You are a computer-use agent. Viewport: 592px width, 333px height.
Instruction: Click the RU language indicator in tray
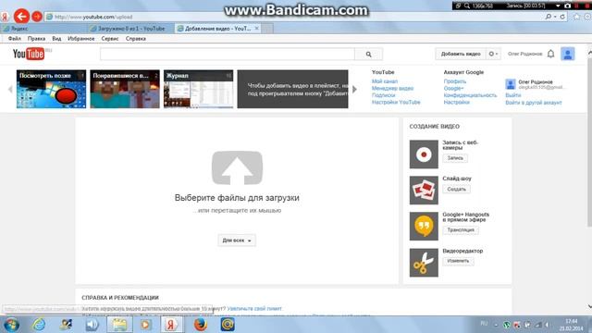pyautogui.click(x=484, y=324)
